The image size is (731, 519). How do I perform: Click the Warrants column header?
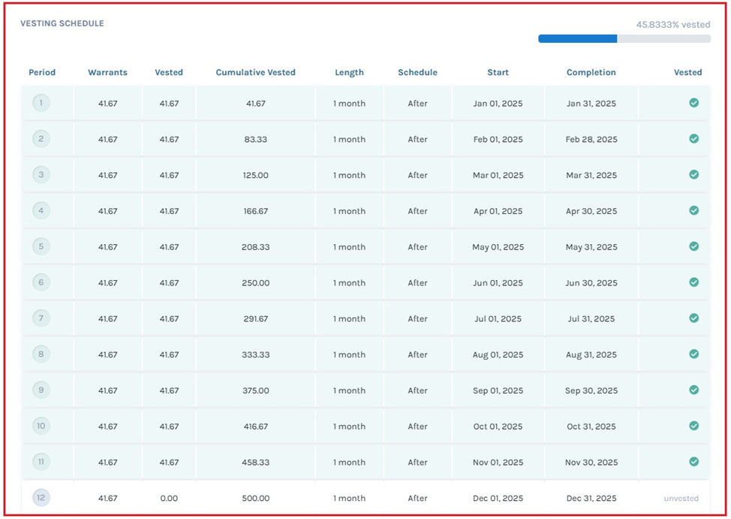coord(107,73)
